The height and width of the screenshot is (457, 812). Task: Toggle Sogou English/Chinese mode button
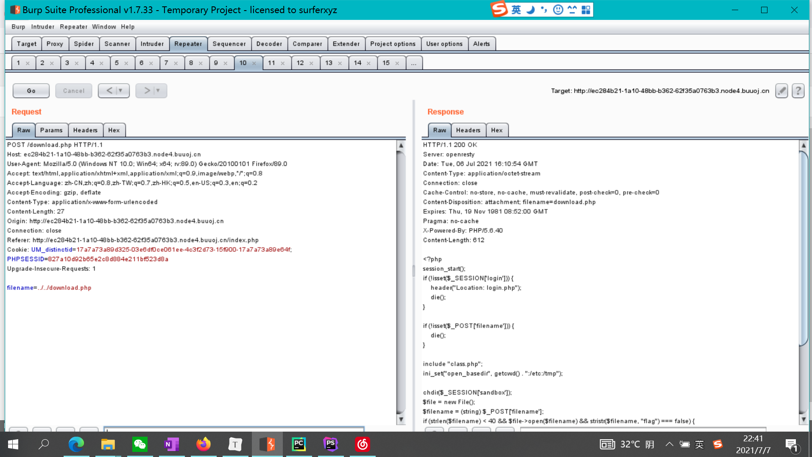tap(516, 9)
